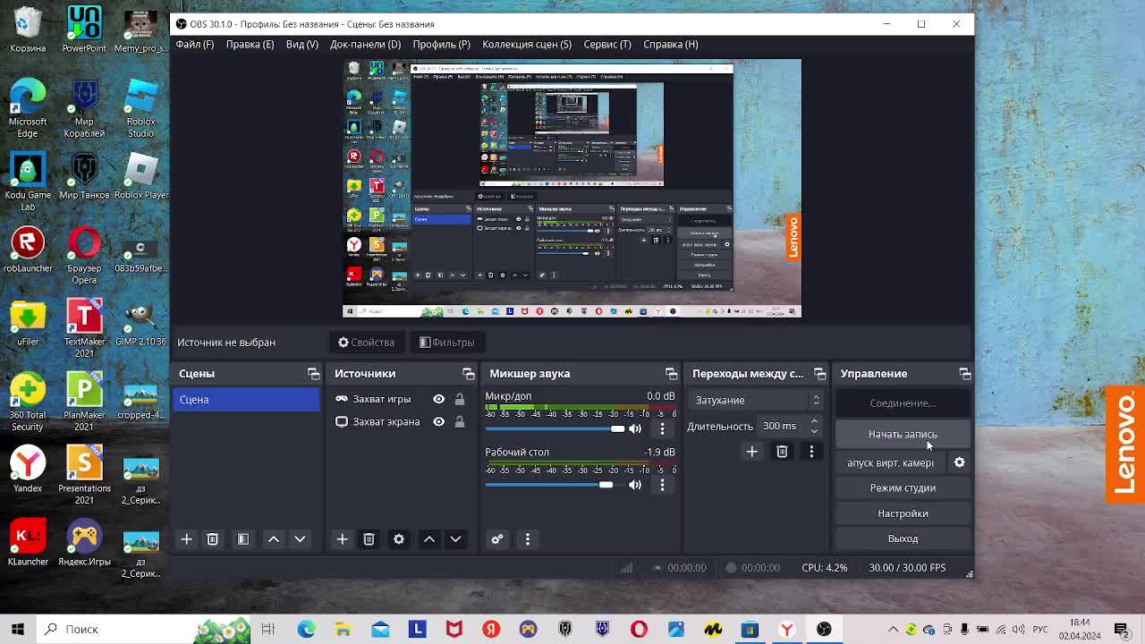Open virtual camera settings gear
The image size is (1145, 644).
pyautogui.click(x=959, y=462)
